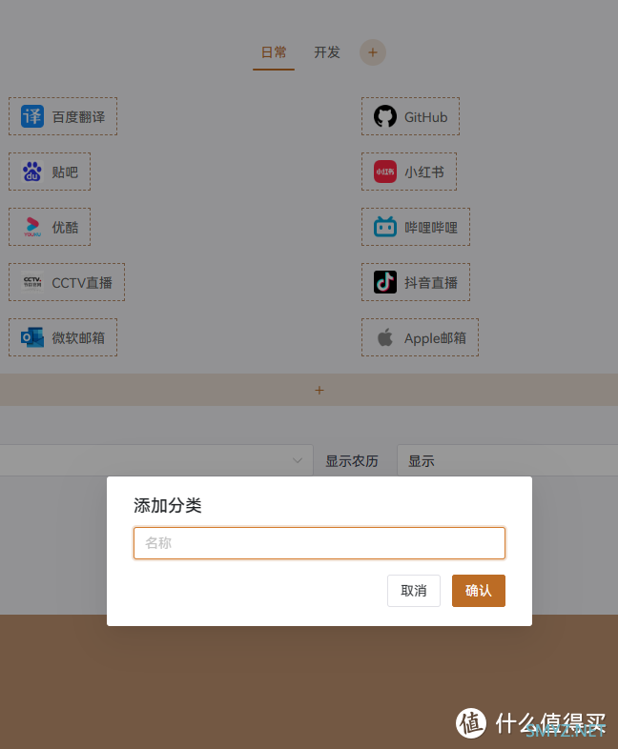Switch to the 日常 tab

click(274, 52)
